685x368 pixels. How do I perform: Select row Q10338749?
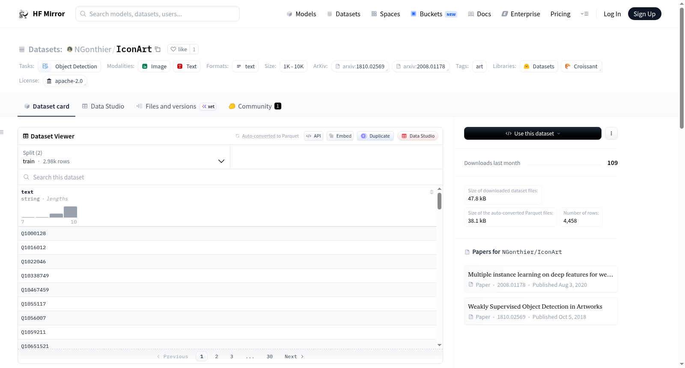tap(227, 276)
